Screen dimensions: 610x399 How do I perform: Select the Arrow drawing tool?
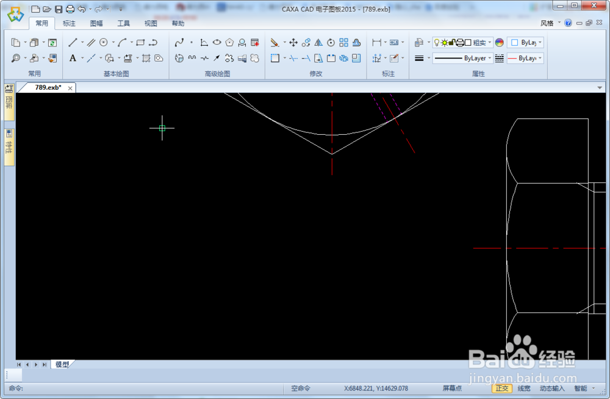point(217,58)
